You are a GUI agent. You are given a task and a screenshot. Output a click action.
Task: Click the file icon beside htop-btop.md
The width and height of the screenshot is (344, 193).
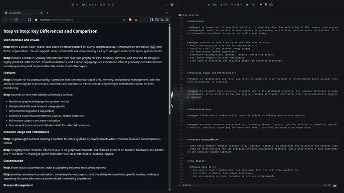[179, 15]
